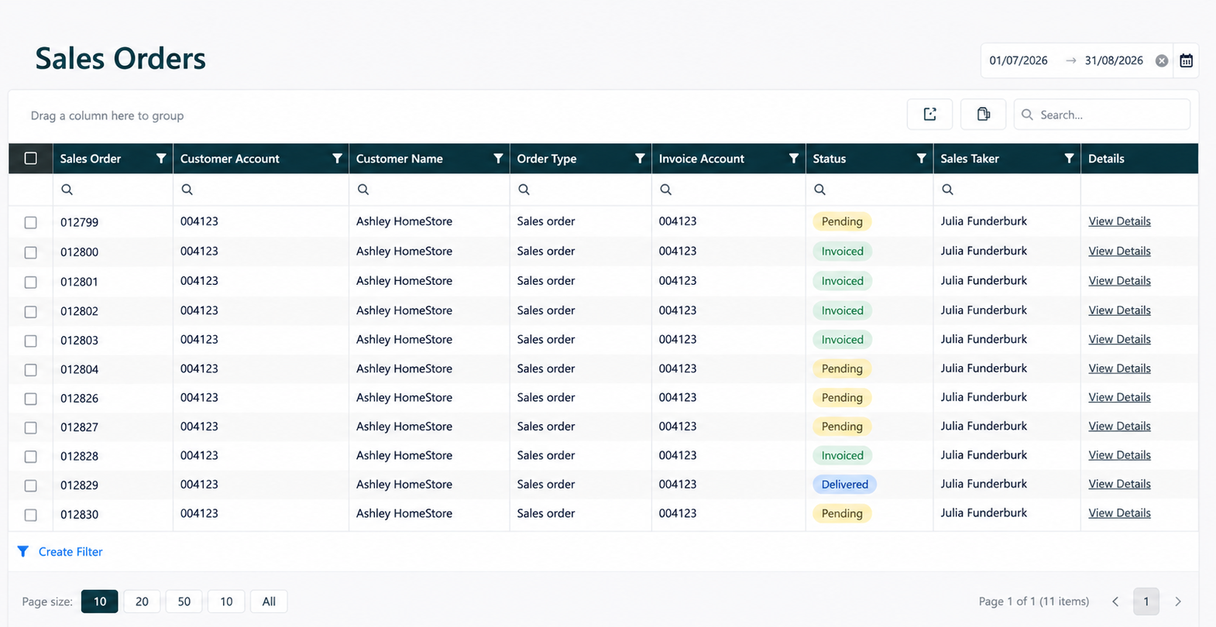Click the start date 01/07/2026 field
This screenshot has width=1216, height=627.
[1018, 60]
